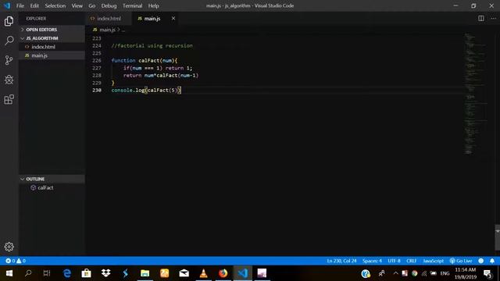Open the clock showing 11:54 AM
The image size is (500, 281).
(x=466, y=273)
